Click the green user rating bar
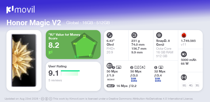The height and width of the screenshot is (102, 210). click(x=70, y=71)
